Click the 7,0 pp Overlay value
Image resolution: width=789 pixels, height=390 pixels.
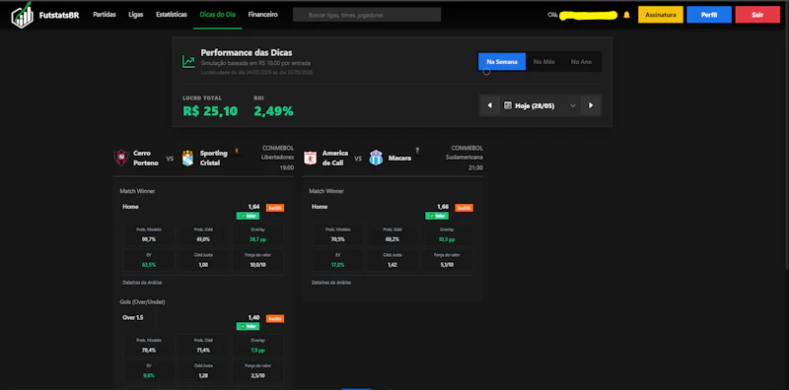[257, 351]
